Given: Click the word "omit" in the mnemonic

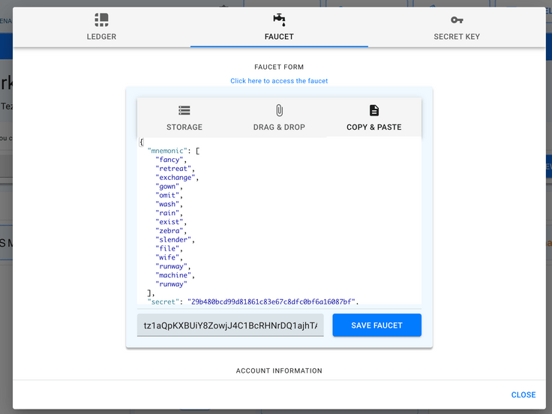Looking at the screenshot, I should tap(167, 195).
